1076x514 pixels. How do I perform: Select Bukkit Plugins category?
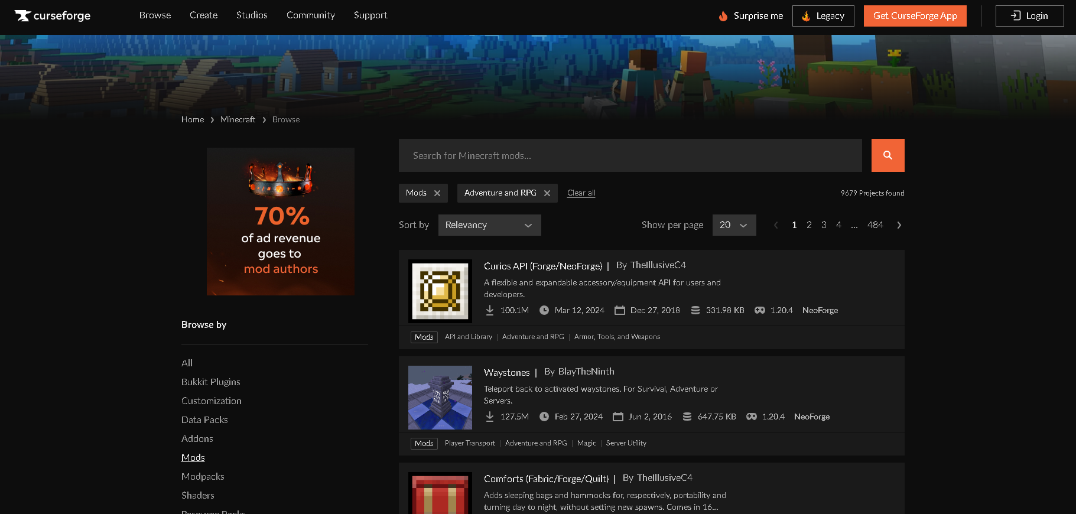[211, 382]
